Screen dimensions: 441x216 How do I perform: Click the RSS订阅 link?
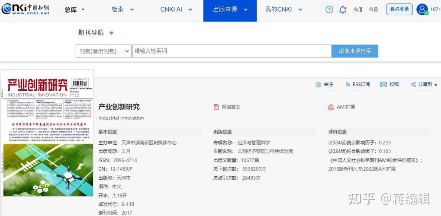361,85
